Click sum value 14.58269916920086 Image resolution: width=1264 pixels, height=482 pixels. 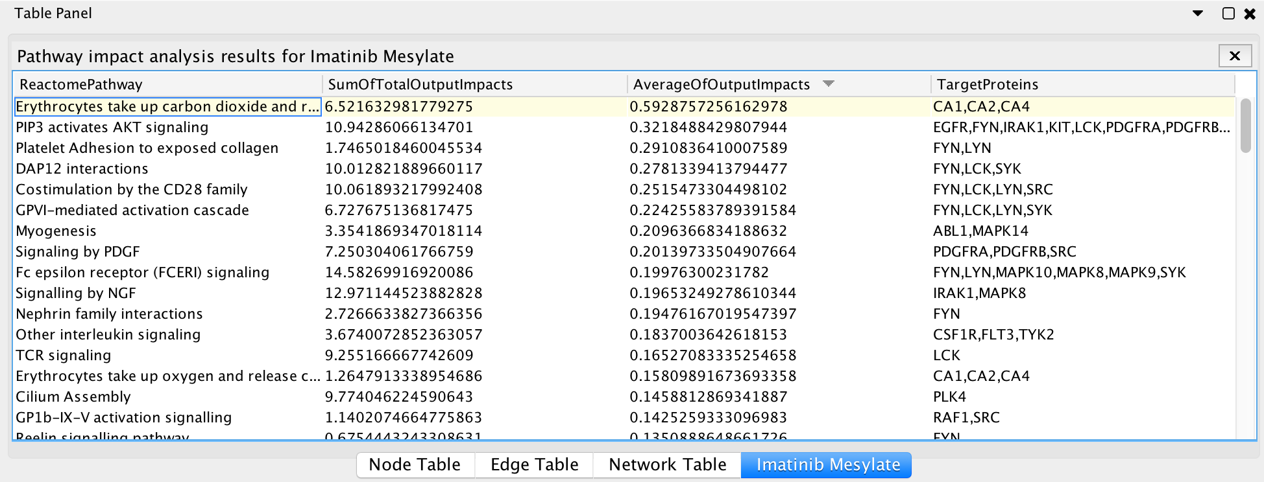(x=399, y=273)
